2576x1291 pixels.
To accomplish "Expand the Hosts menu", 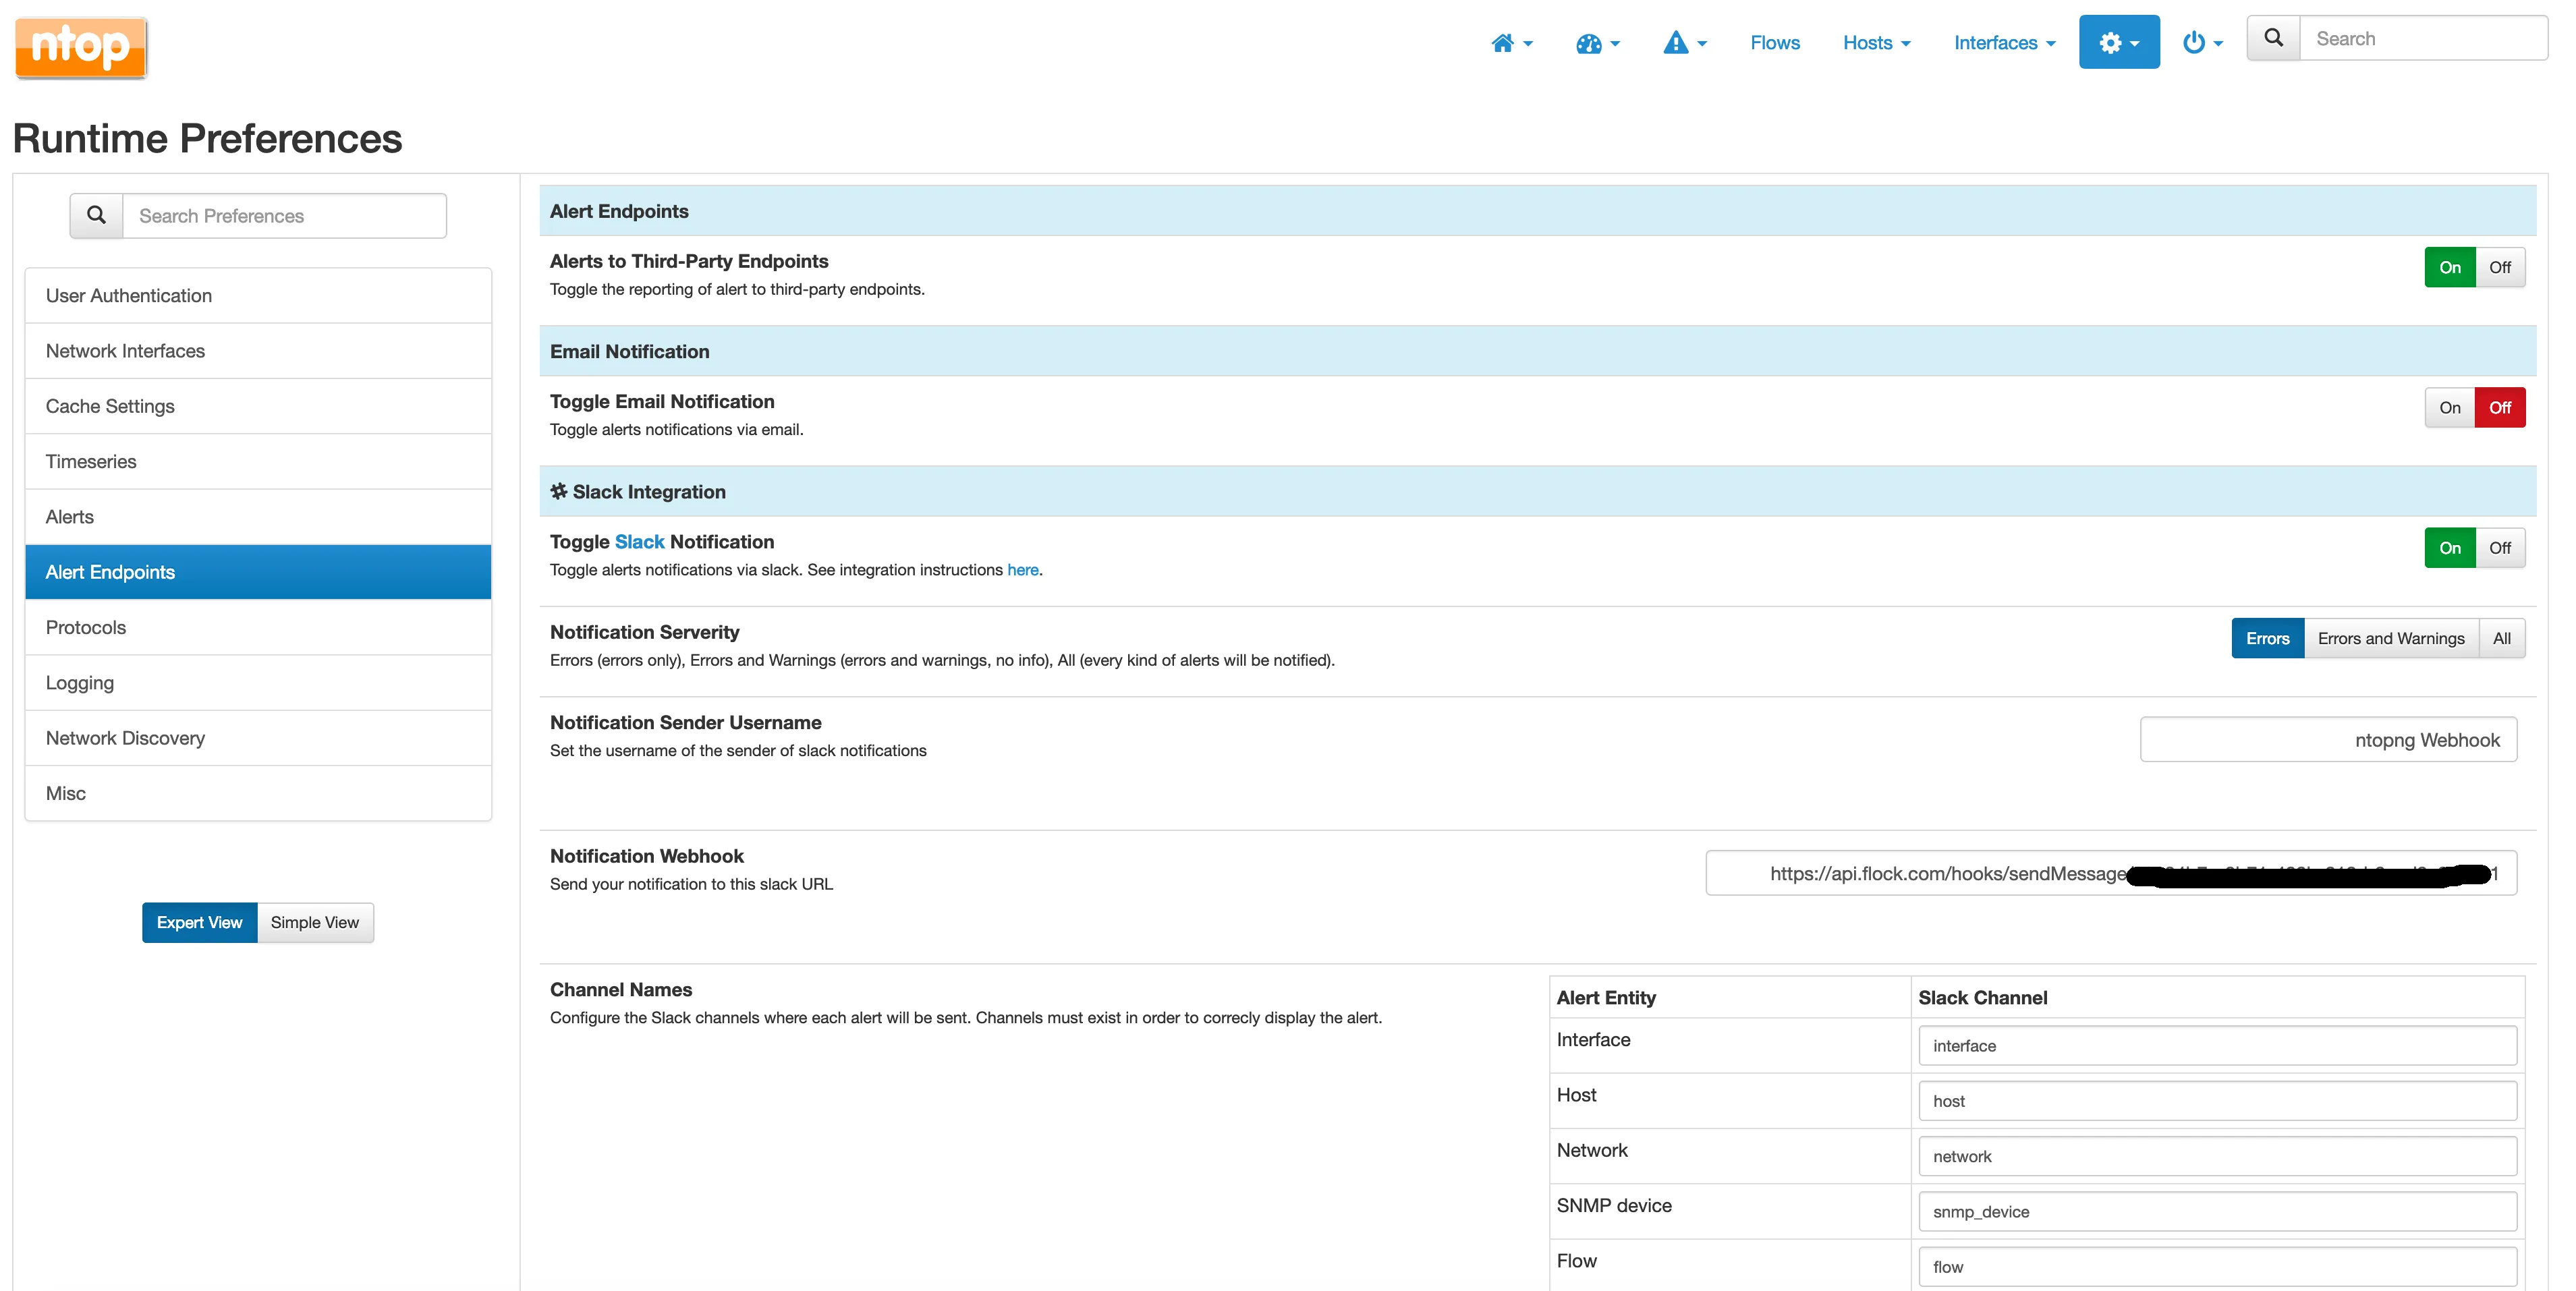I will click(x=1876, y=43).
